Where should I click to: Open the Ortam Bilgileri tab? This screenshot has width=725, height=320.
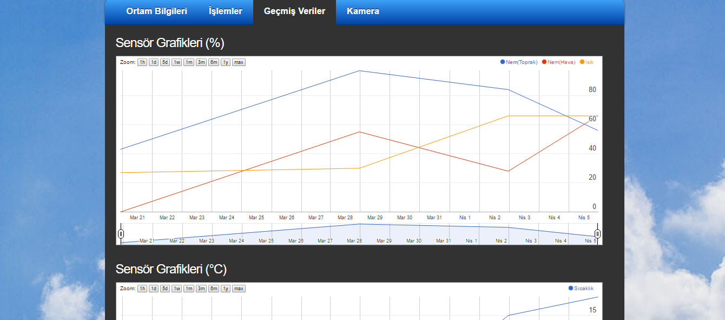click(156, 11)
